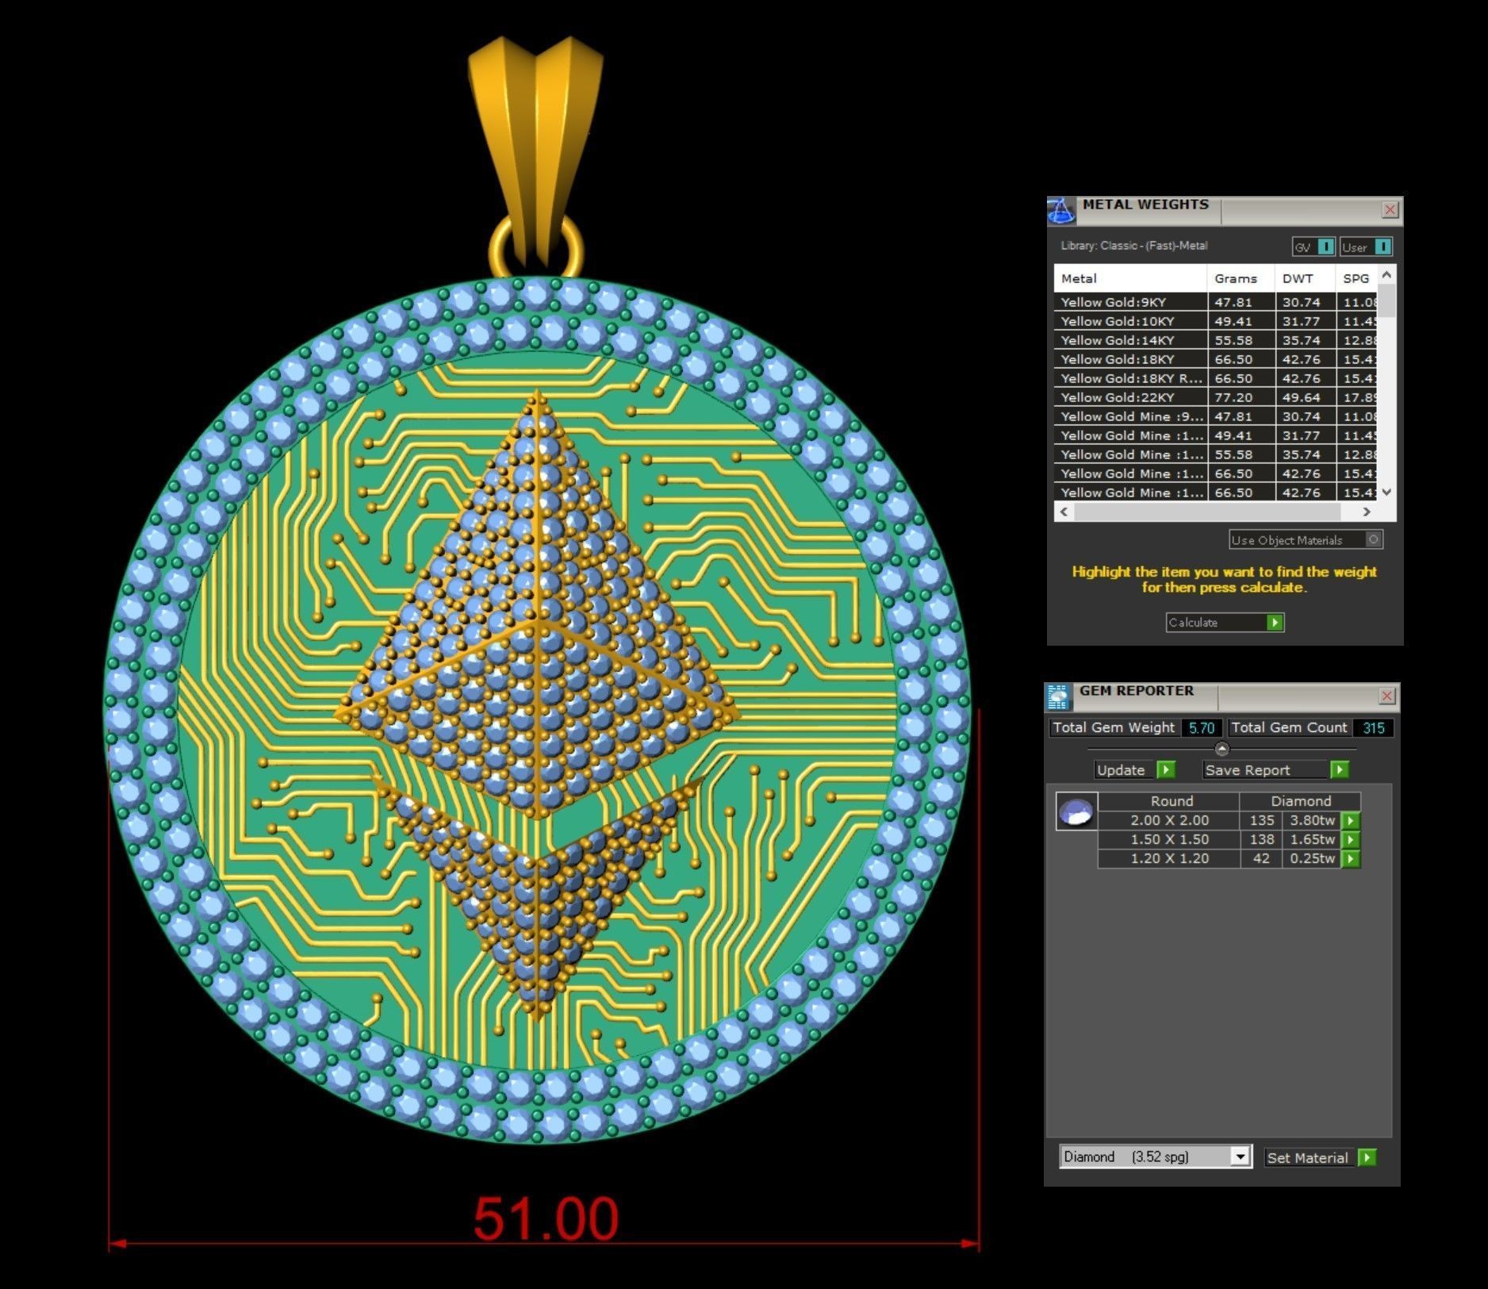The width and height of the screenshot is (1488, 1289).
Task: Select the round gem thumbnail
Action: [x=1076, y=811]
